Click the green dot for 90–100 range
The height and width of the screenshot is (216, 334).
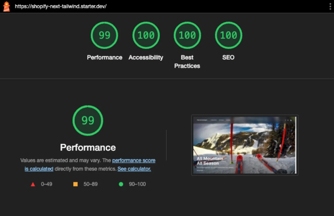point(121,184)
